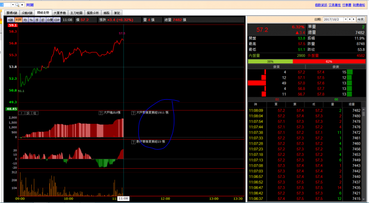Open the first tab ending in K線
The width and height of the screenshot is (369, 203).
12,13
